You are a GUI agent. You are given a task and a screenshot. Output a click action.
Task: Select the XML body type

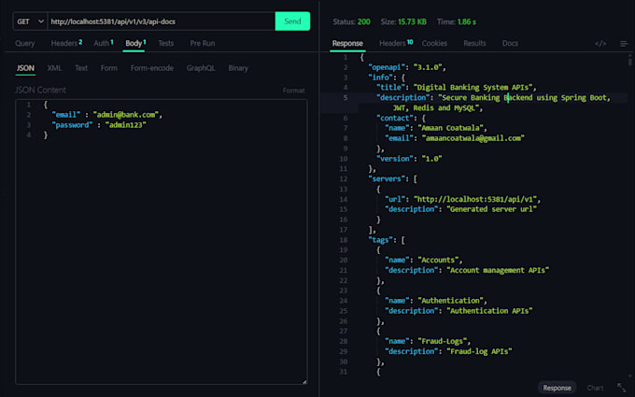54,68
